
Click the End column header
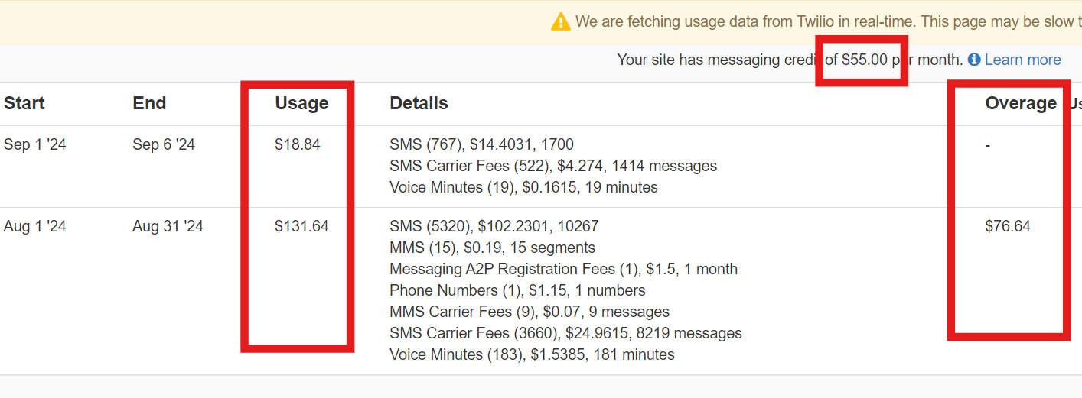point(149,103)
